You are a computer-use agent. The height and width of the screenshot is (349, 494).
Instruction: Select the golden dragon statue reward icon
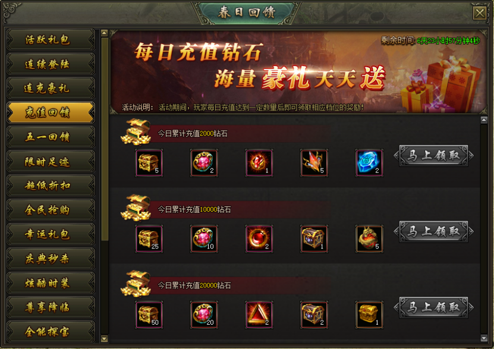369,239
